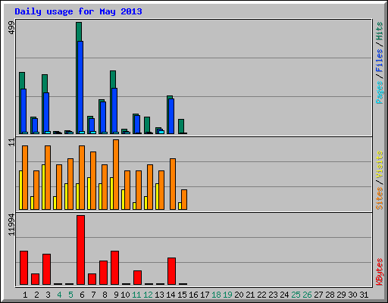
Task: Select day label 27 on the x-axis
Action: coord(318,295)
